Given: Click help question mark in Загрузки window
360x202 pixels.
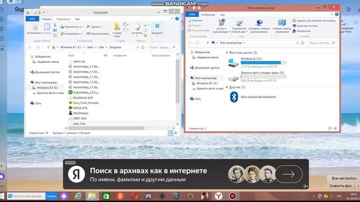Looking at the screenshot, I should [x=177, y=19].
